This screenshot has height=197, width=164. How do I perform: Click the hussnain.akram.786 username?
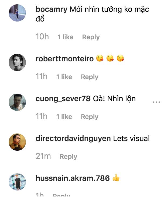point(73,178)
